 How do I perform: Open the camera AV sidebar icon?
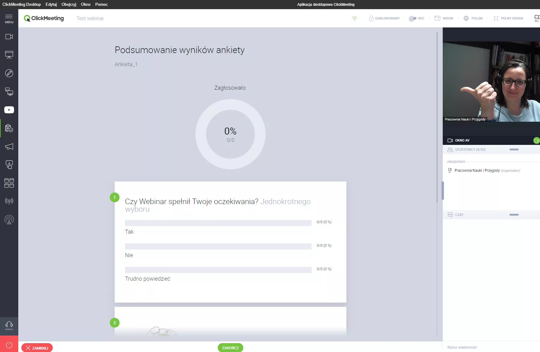click(x=9, y=37)
